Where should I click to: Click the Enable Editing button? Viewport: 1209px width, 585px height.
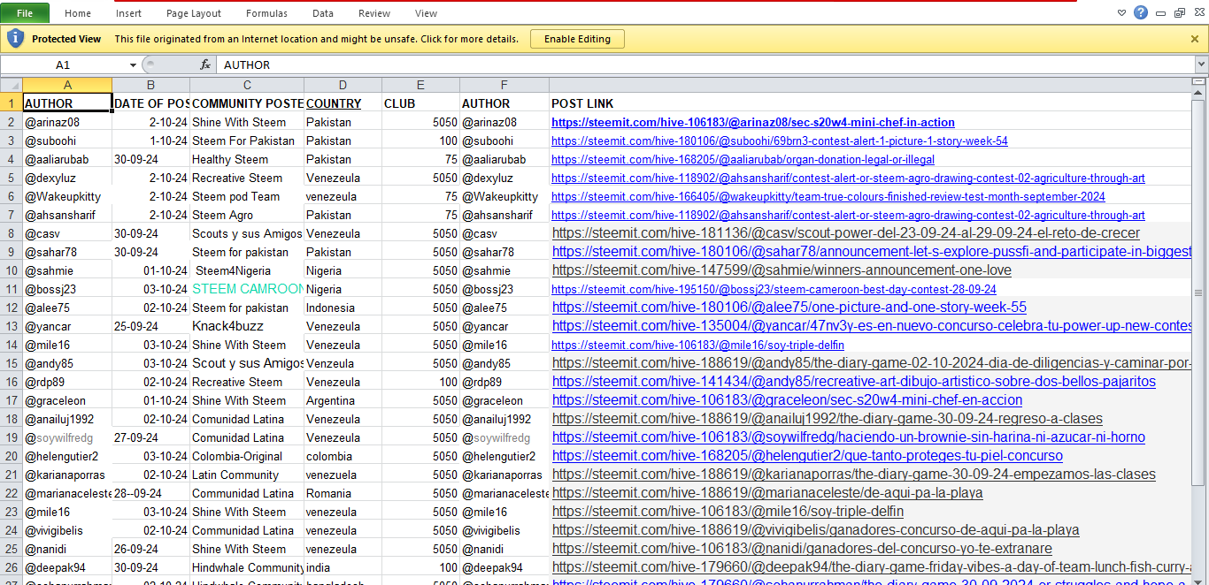click(577, 39)
